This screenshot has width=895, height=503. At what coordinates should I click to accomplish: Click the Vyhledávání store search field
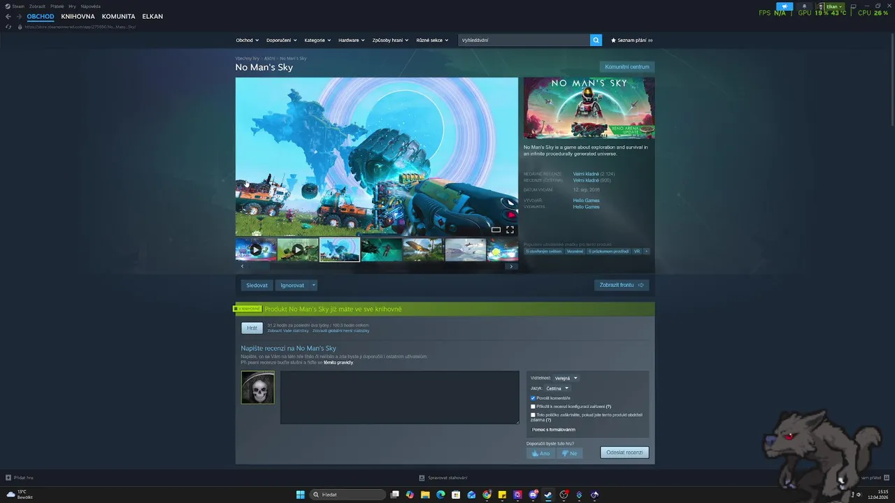click(x=524, y=41)
